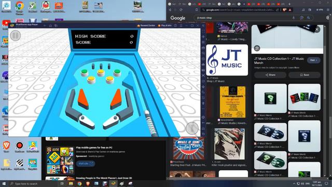This screenshot has width=332, height=187.
Task: Click the mobile games collage ad thumbnail
Action: (x=60, y=161)
